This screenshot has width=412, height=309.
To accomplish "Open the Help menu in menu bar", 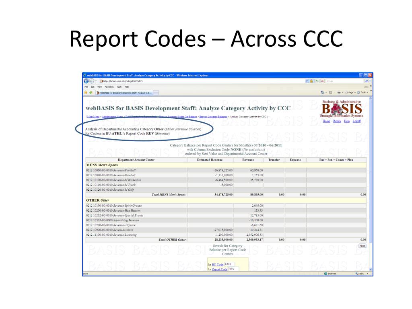I will [x=127, y=87].
